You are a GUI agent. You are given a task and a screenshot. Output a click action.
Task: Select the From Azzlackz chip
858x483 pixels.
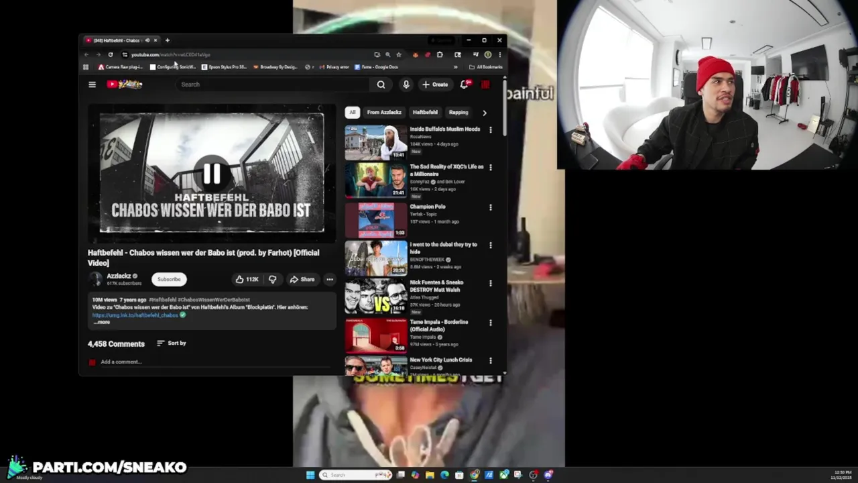point(384,113)
